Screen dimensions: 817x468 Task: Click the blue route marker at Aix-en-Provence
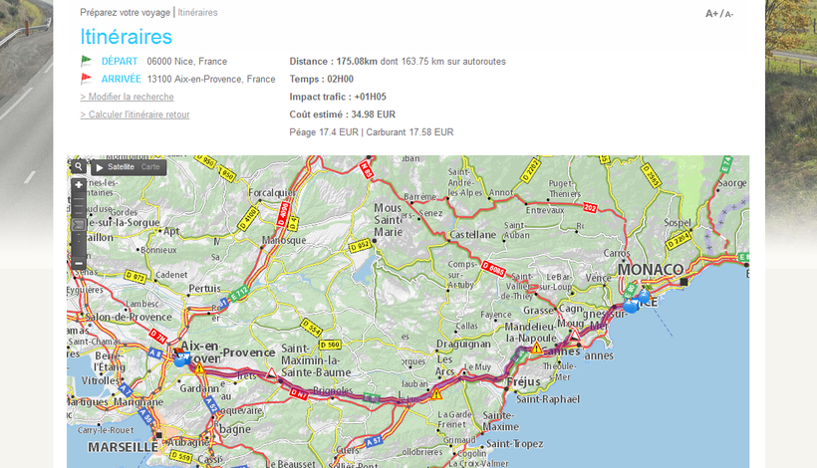click(x=180, y=358)
